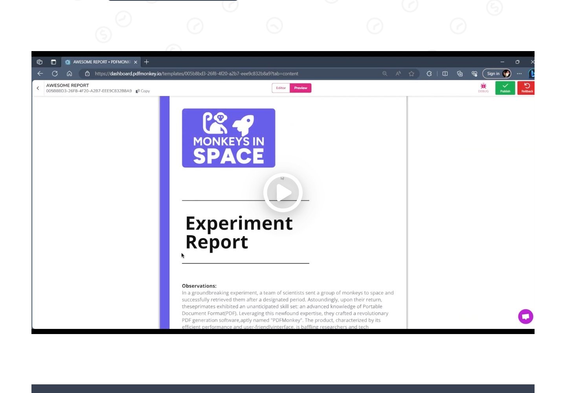Open the browser settings three-dots menu
Image resolution: width=566 pixels, height=393 pixels.
519,73
